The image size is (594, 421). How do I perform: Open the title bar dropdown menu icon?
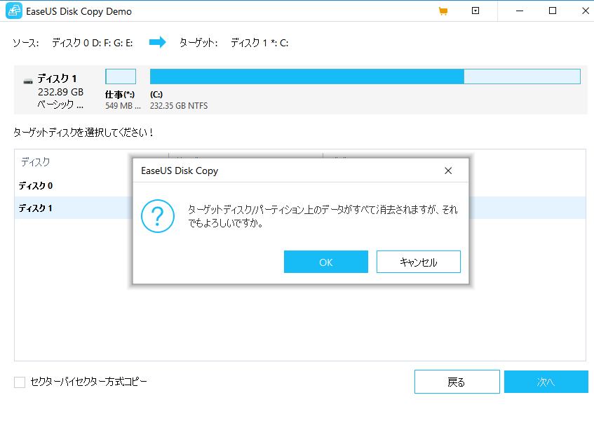point(475,11)
